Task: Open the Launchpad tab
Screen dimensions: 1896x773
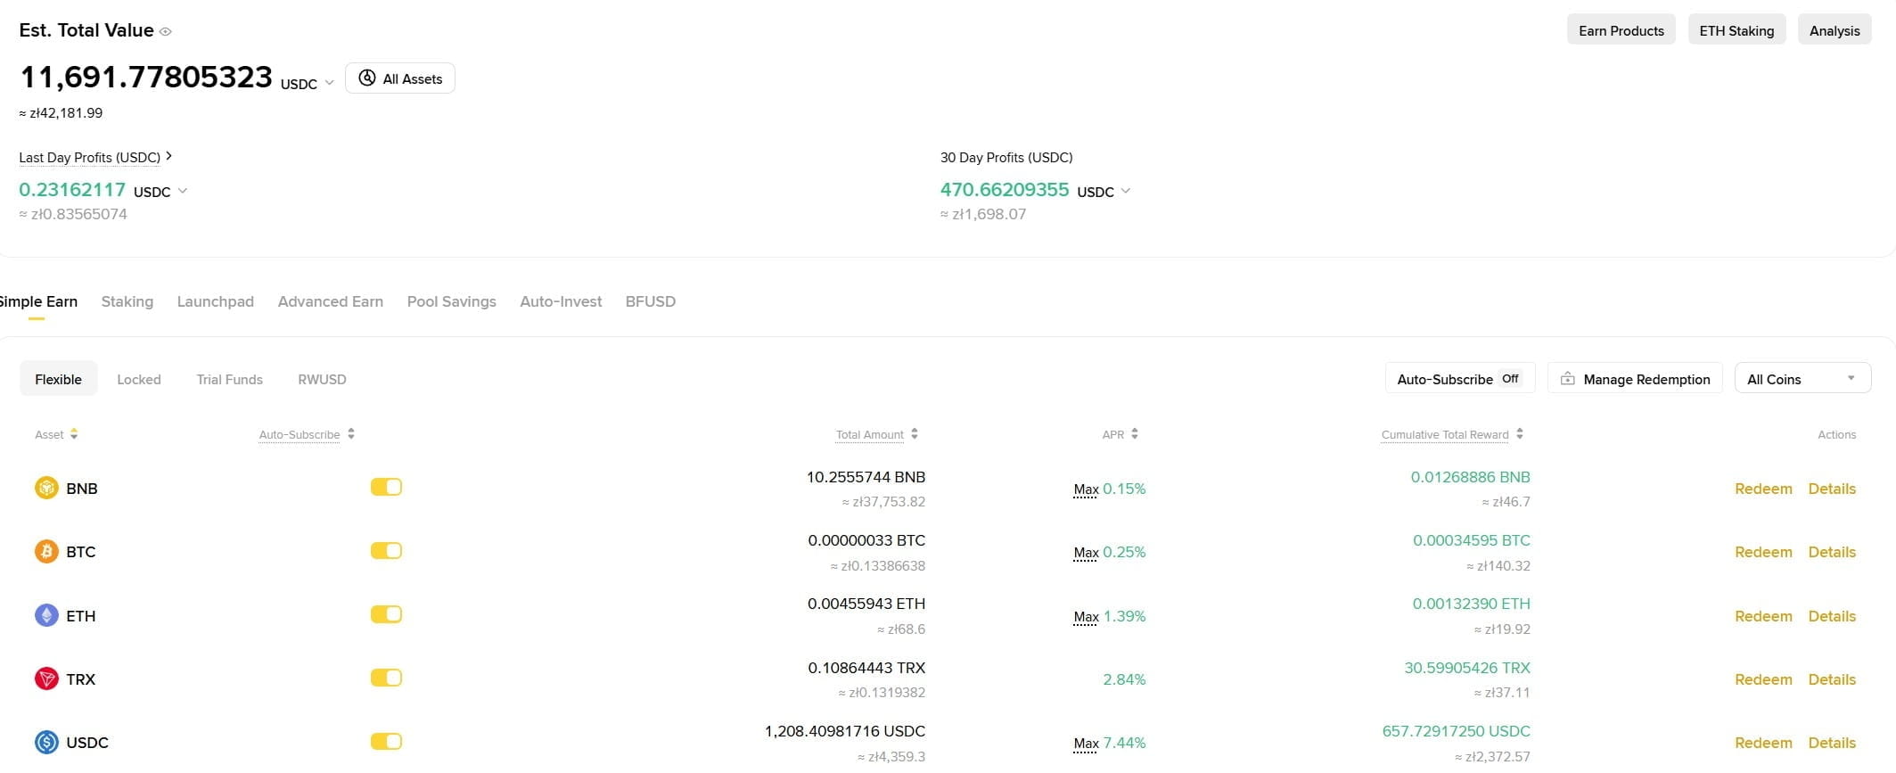Action: tap(216, 301)
